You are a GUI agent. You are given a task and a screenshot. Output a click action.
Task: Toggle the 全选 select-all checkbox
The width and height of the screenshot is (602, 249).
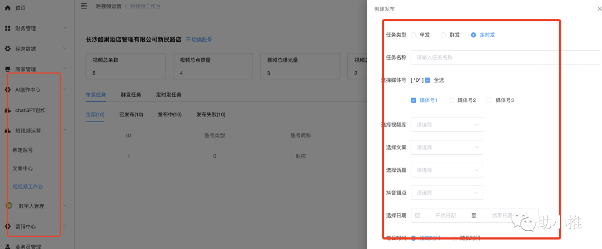[428, 80]
